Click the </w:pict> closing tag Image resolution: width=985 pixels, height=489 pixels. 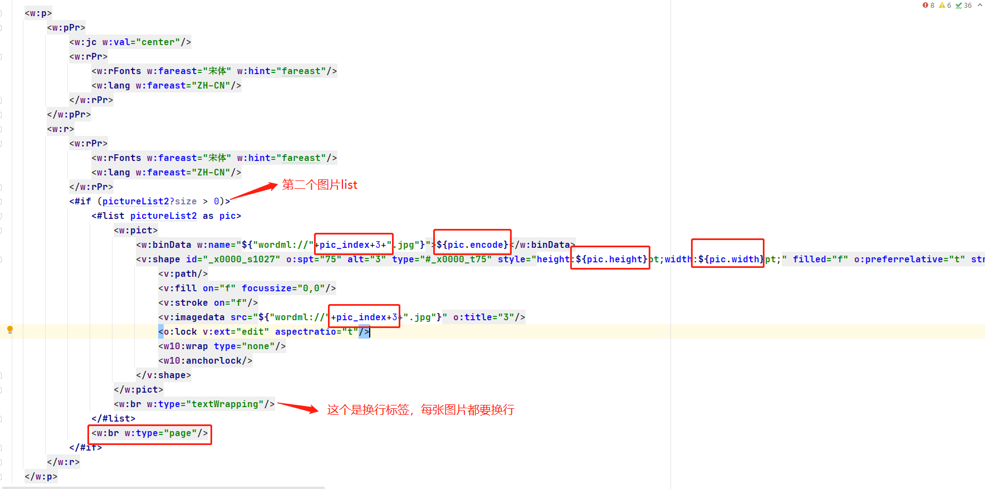[x=139, y=389]
